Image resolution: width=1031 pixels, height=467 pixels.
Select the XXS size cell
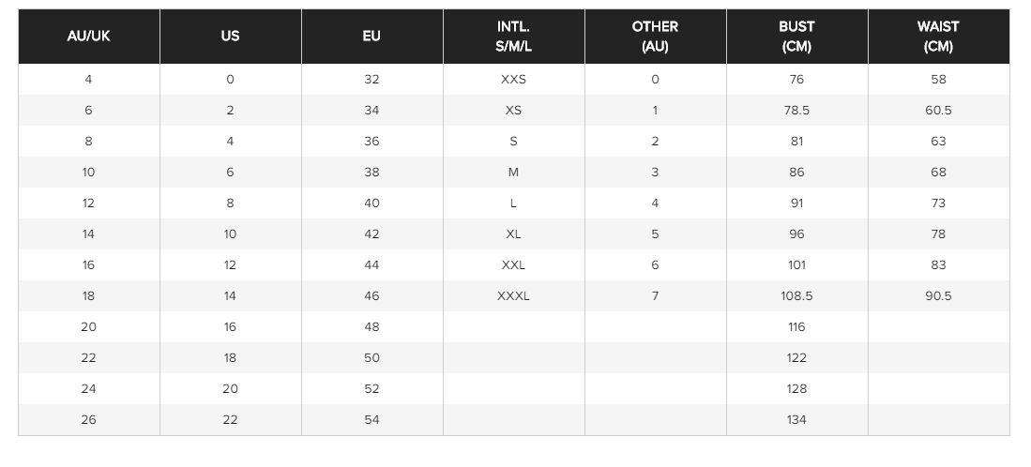pyautogui.click(x=513, y=80)
